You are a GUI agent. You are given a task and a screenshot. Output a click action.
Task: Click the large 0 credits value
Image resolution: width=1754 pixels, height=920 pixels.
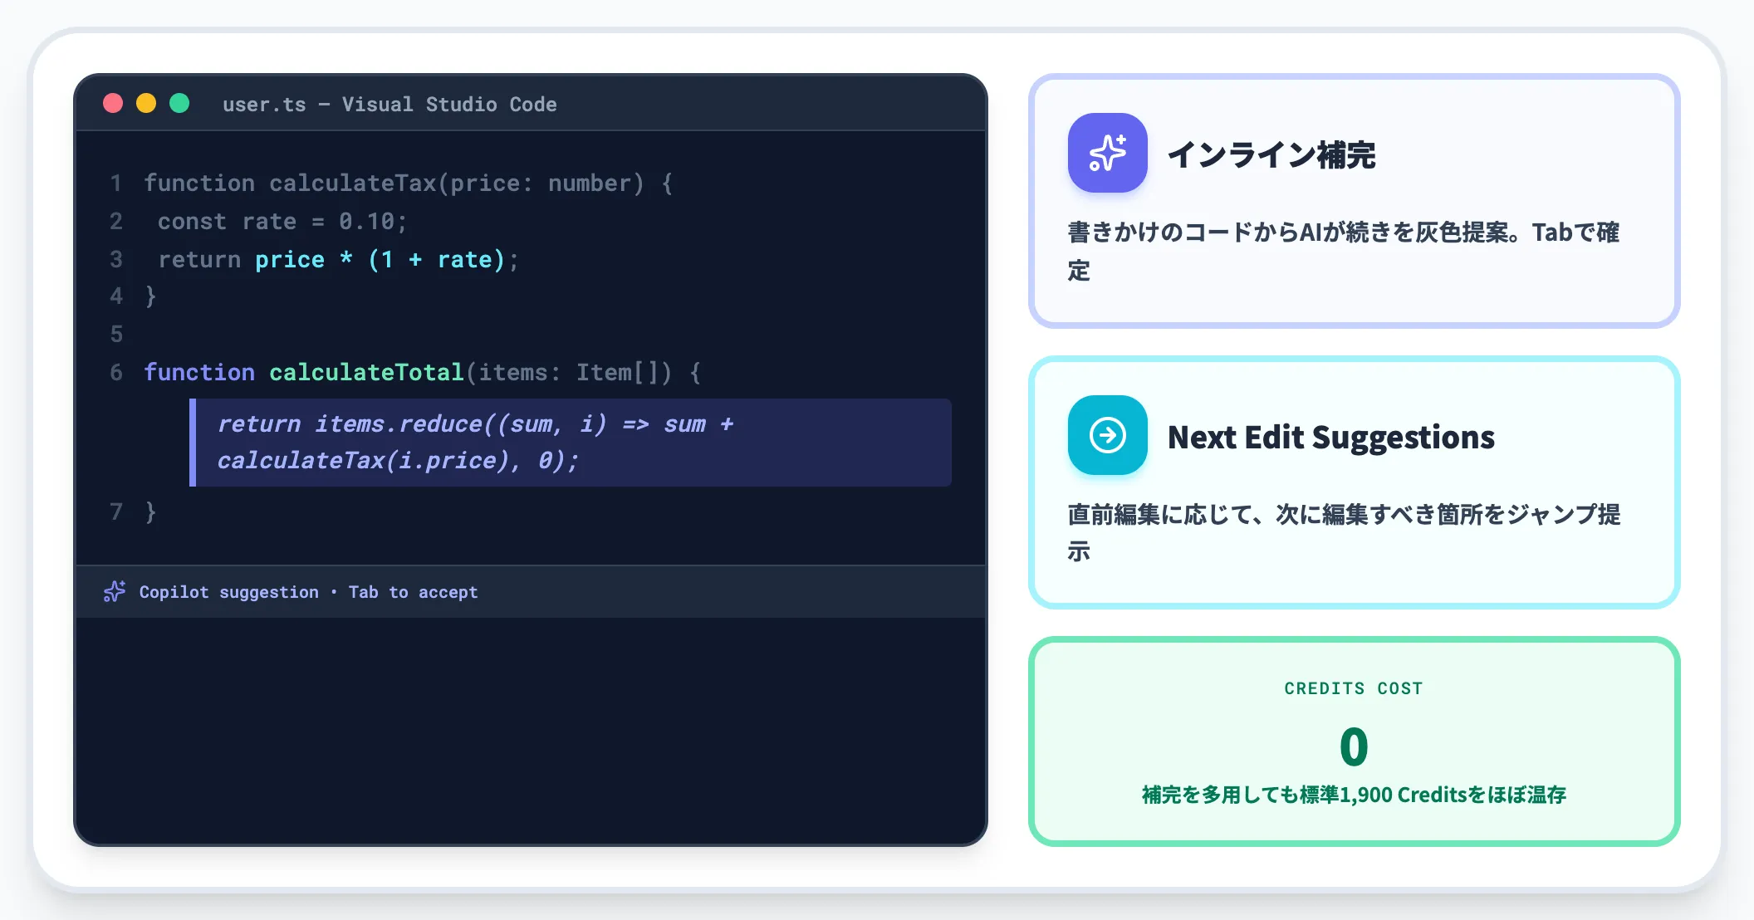(1354, 746)
